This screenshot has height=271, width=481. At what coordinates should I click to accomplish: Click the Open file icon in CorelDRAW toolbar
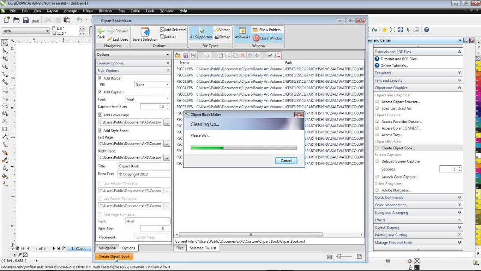point(16,20)
